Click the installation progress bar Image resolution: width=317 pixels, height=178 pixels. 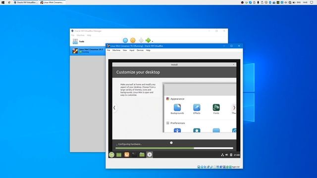174,148
